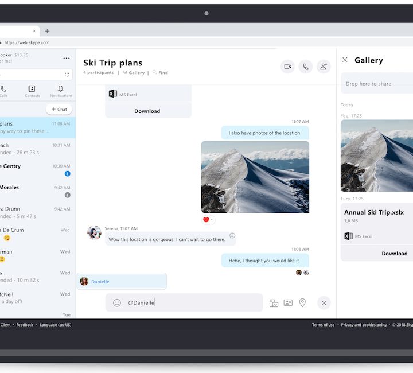This screenshot has width=413, height=373.
Task: View the 4 participants list
Action: pyautogui.click(x=99, y=72)
